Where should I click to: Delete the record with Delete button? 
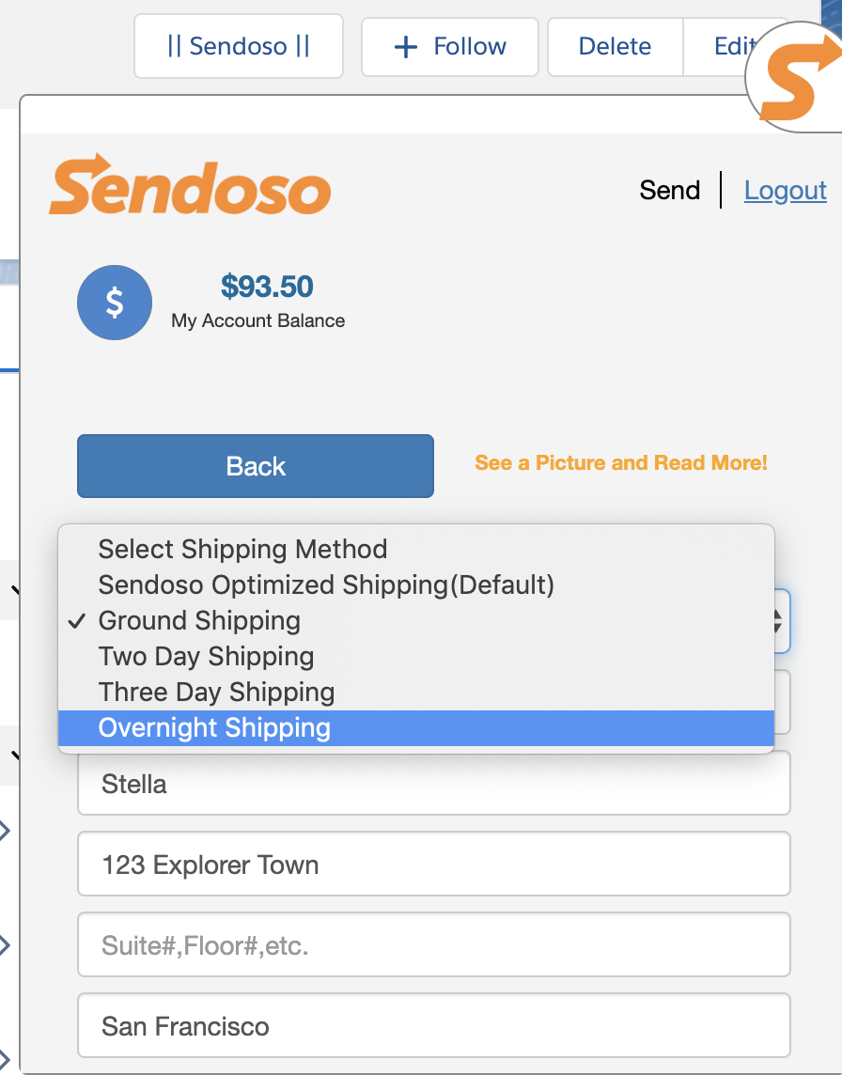coord(616,47)
